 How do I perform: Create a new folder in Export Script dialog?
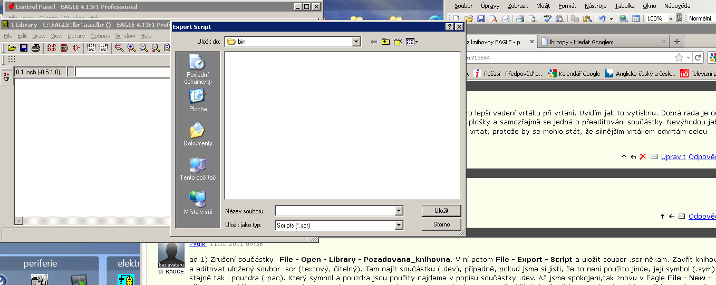coord(398,42)
